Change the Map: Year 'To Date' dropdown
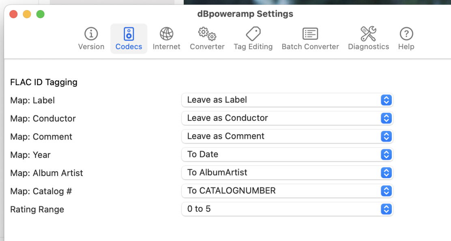 (x=287, y=155)
